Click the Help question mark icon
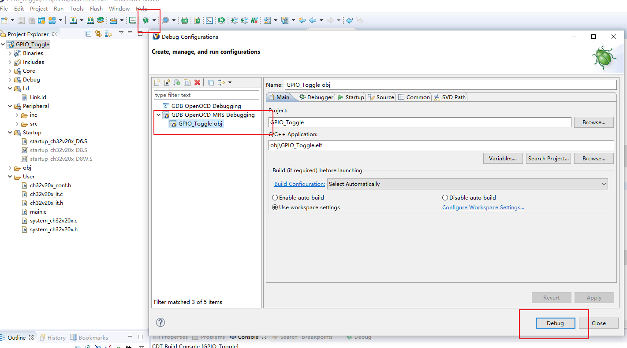 pyautogui.click(x=160, y=322)
